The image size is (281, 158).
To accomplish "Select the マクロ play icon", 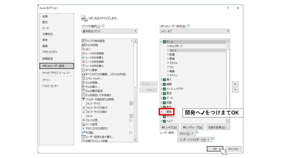I will coord(84,128).
